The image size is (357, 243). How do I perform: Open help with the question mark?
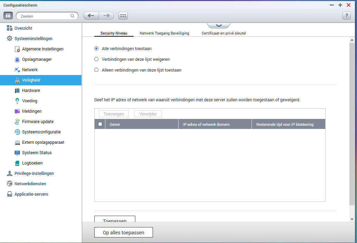pos(347,16)
